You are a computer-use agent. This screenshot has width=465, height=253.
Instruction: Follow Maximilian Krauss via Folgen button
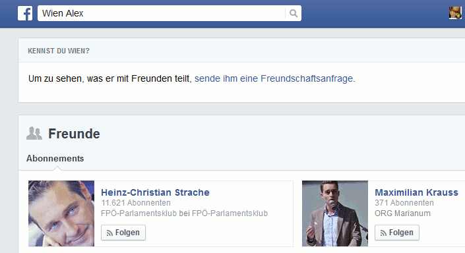coord(397,233)
